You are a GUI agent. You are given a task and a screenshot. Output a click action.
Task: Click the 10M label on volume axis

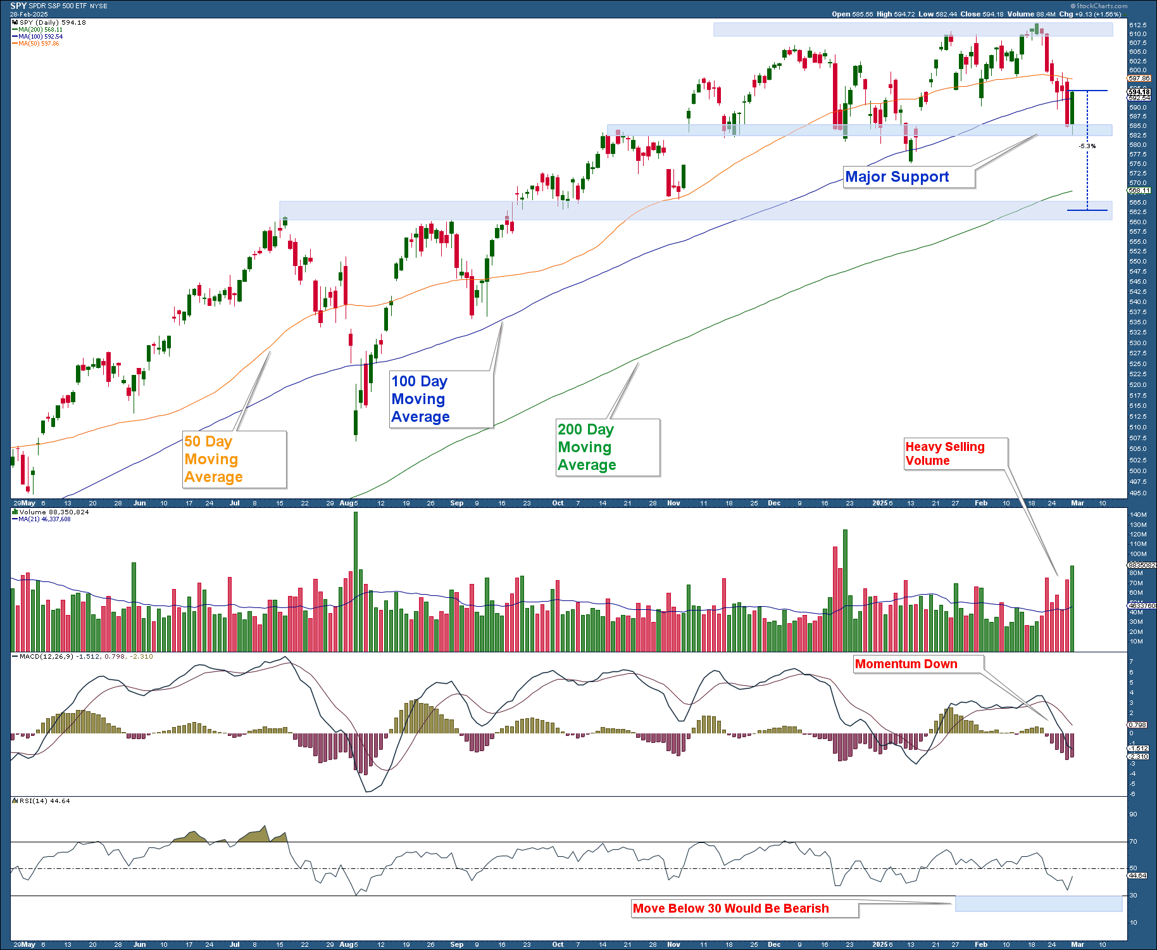tap(1136, 642)
